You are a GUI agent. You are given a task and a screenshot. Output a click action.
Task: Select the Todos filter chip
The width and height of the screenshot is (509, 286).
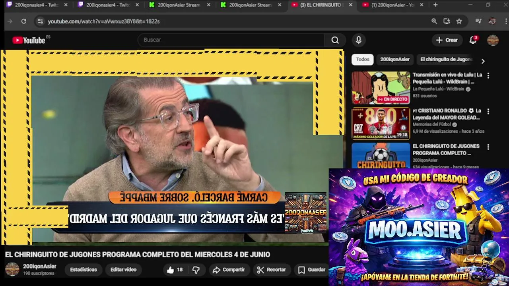click(x=363, y=60)
